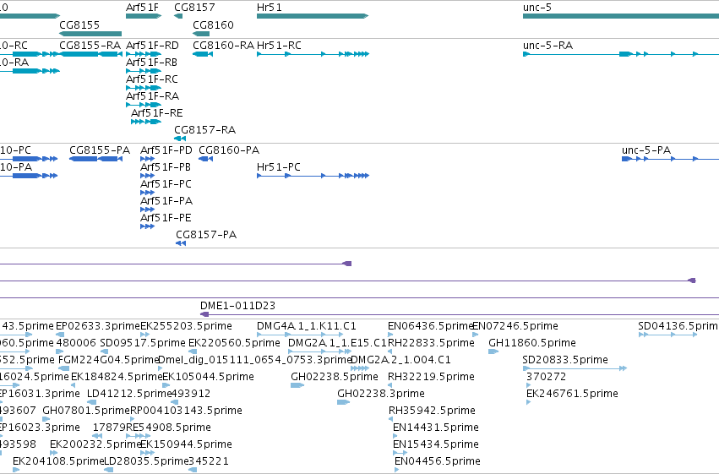Open EST GH02238.5prime
Image resolution: width=719 pixels, height=474 pixels.
335,377
